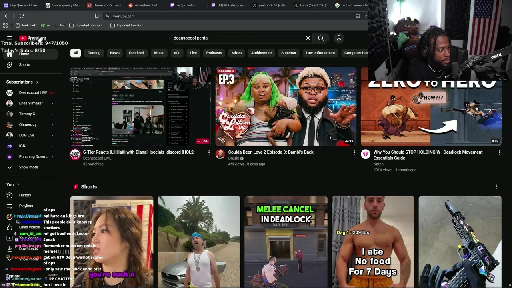Filter results by Law enforcement chip

point(320,53)
